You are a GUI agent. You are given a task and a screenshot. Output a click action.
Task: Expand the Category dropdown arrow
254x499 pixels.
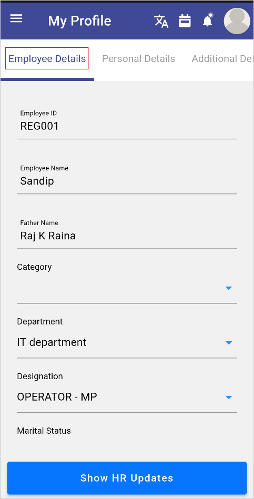tap(229, 288)
